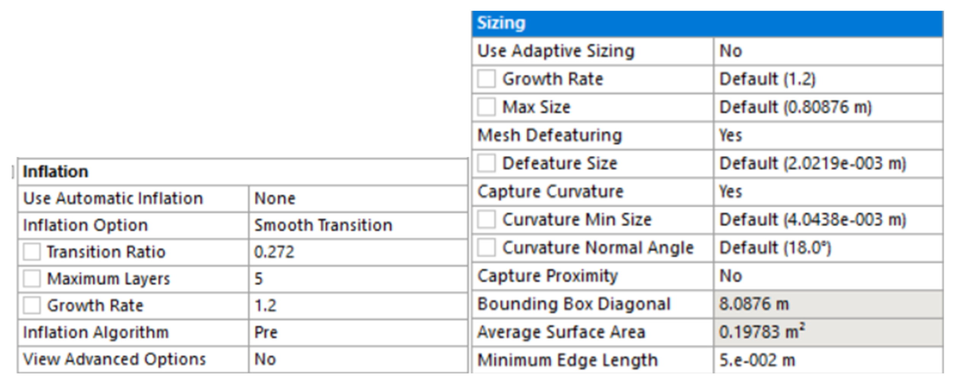Check the Maximum Layers checkbox
The height and width of the screenshot is (388, 953).
pyautogui.click(x=32, y=279)
